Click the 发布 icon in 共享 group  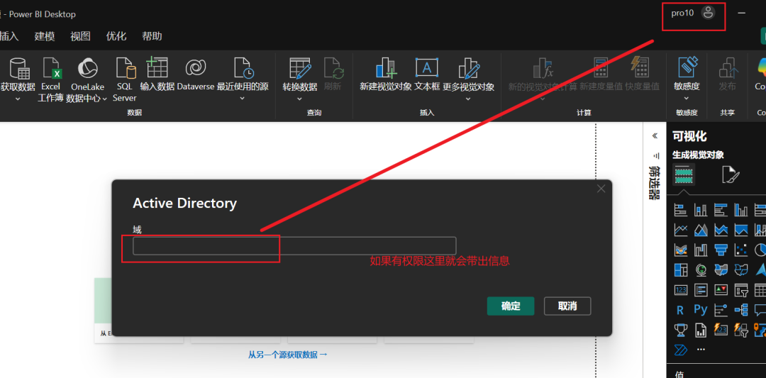[728, 68]
